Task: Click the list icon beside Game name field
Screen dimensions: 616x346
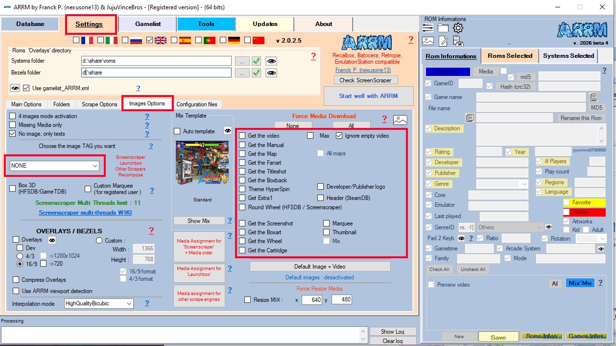Action: (593, 97)
